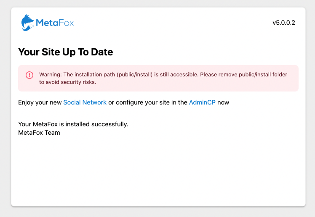Click the blue fox logo icon
The width and height of the screenshot is (315, 217).
pyautogui.click(x=28, y=23)
